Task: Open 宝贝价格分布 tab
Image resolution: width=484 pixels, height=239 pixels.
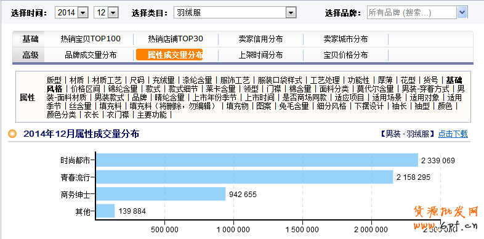Action: point(345,55)
